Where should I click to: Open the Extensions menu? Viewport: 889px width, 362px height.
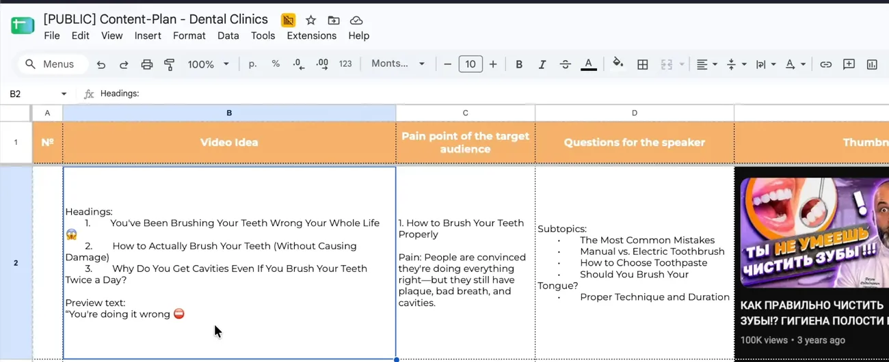[x=312, y=36]
